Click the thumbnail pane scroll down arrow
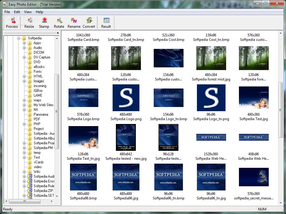The image size is (286, 214). coord(281,203)
